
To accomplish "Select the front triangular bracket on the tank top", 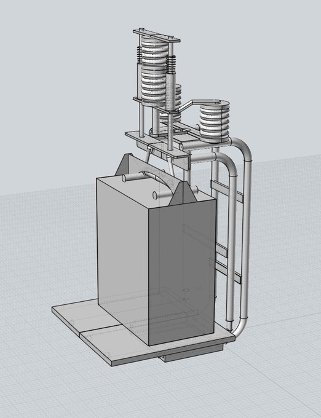I will coord(182,194).
